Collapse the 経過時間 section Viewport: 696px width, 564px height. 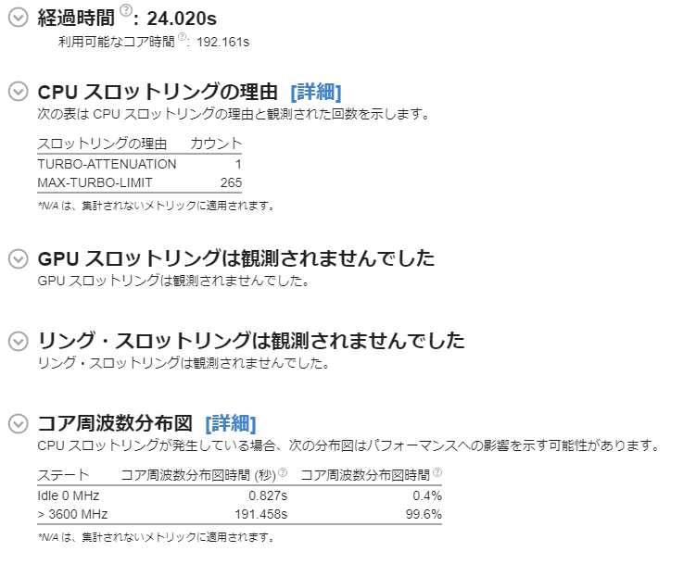pyautogui.click(x=18, y=18)
